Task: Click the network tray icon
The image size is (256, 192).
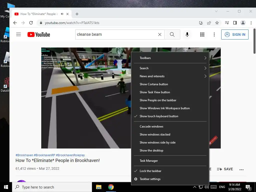Action: coord(201,187)
